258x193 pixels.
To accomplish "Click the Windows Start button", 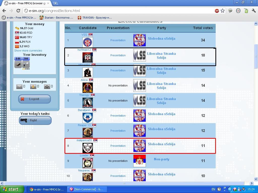I will (12, 189).
